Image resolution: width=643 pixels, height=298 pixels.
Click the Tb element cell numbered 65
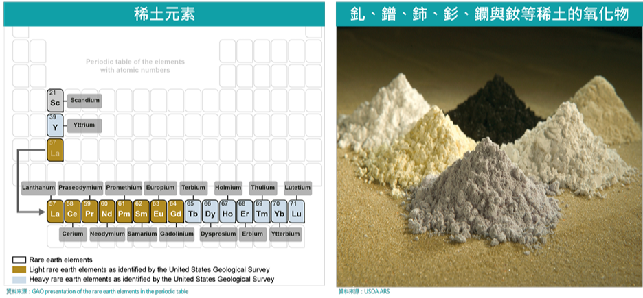193,211
